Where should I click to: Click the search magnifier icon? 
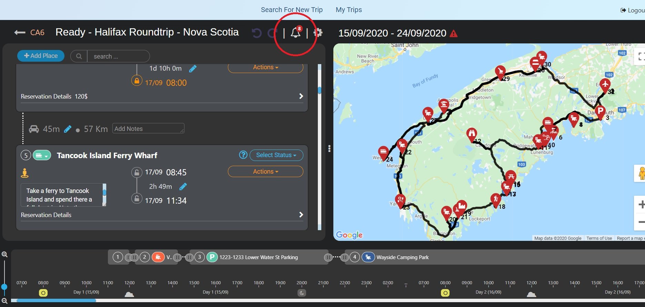[79, 56]
